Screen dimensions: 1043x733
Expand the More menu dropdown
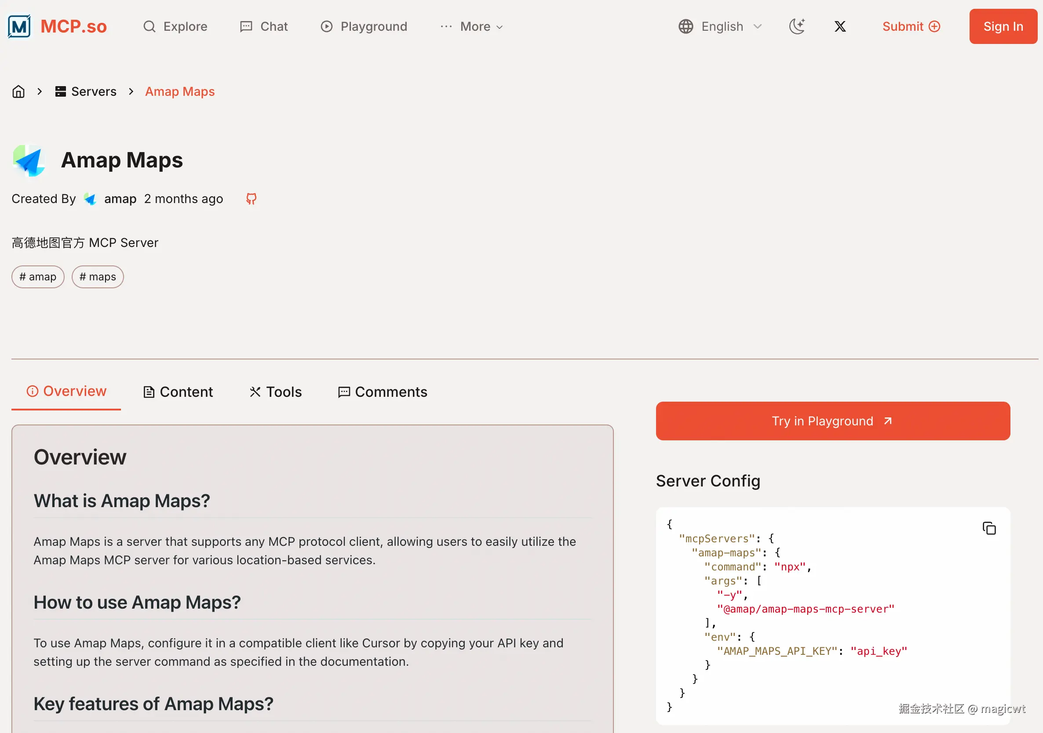472,26
